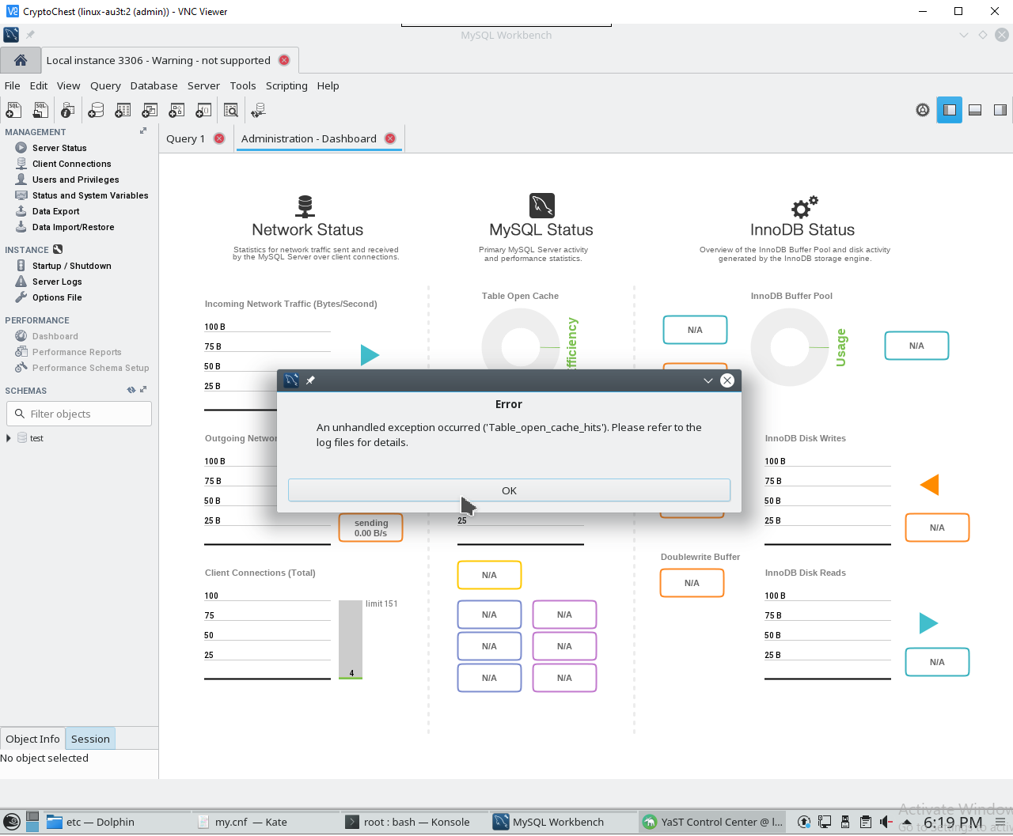Create new view toolbar icon
The width and height of the screenshot is (1013, 836).
pos(150,110)
